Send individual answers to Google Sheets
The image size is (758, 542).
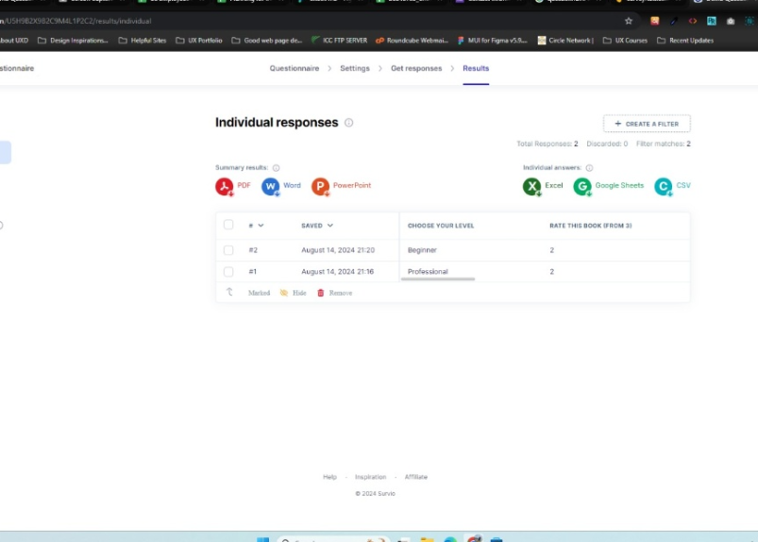(x=608, y=186)
